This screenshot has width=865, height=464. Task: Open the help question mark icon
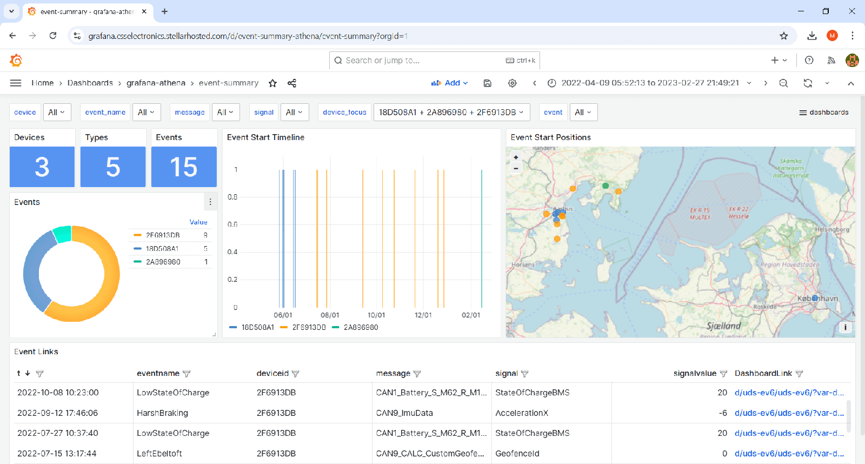tap(809, 60)
